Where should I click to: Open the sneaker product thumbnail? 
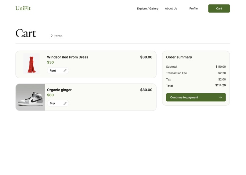[x=30, y=97]
